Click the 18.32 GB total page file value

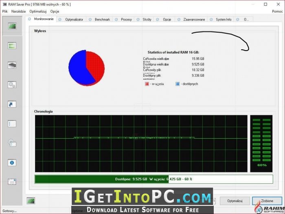point(198,70)
